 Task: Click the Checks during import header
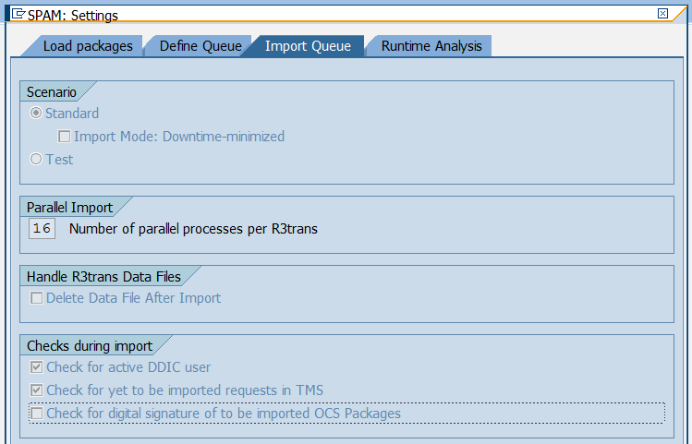click(x=89, y=346)
